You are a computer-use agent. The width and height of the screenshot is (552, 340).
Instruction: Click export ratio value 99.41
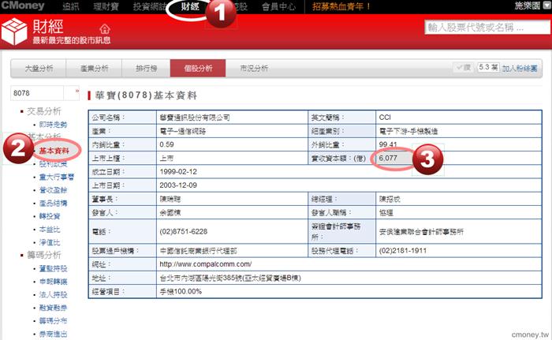tap(388, 144)
